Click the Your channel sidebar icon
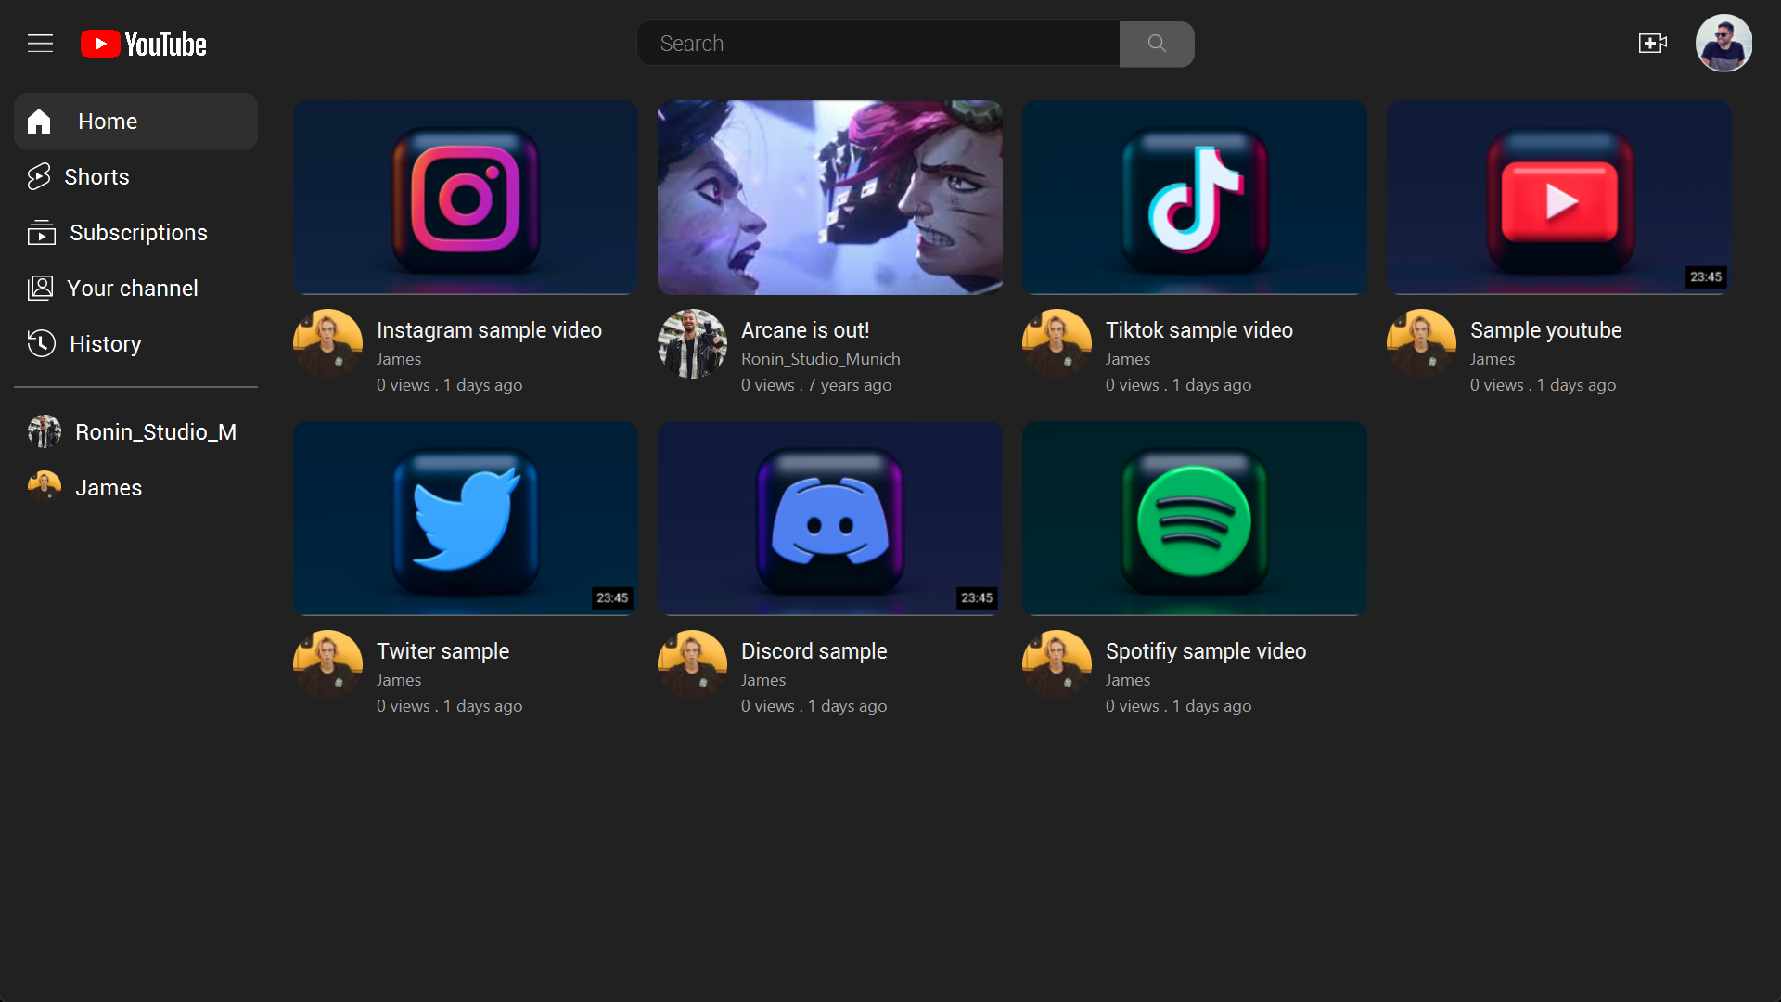Image resolution: width=1781 pixels, height=1002 pixels. pos(39,288)
